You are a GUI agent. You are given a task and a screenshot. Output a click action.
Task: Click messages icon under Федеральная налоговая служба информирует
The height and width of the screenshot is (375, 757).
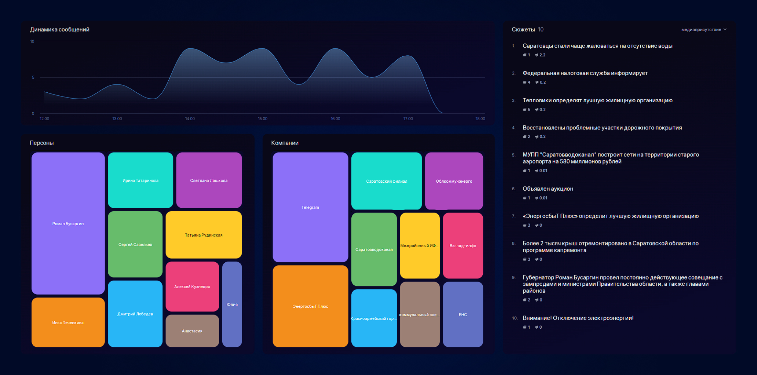coord(525,82)
